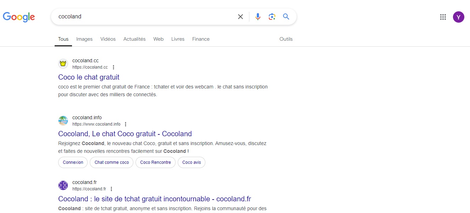The height and width of the screenshot is (213, 470).
Task: Click the Google logo
Action: (x=19, y=17)
